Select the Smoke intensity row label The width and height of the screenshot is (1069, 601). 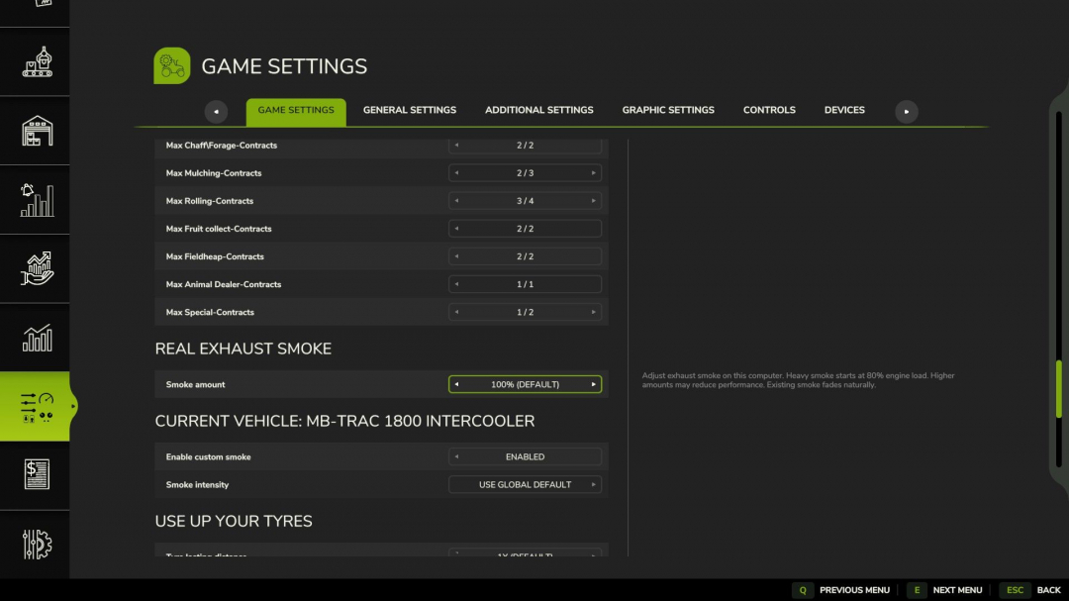click(197, 485)
